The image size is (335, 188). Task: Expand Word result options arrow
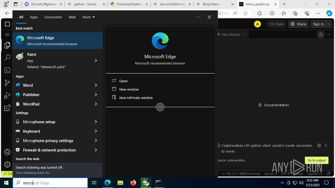point(96,85)
